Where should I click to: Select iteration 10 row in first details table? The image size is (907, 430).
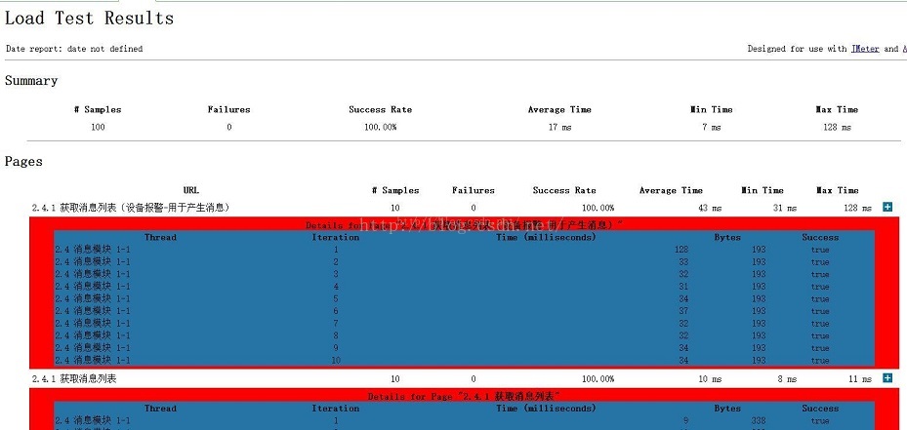pos(336,361)
